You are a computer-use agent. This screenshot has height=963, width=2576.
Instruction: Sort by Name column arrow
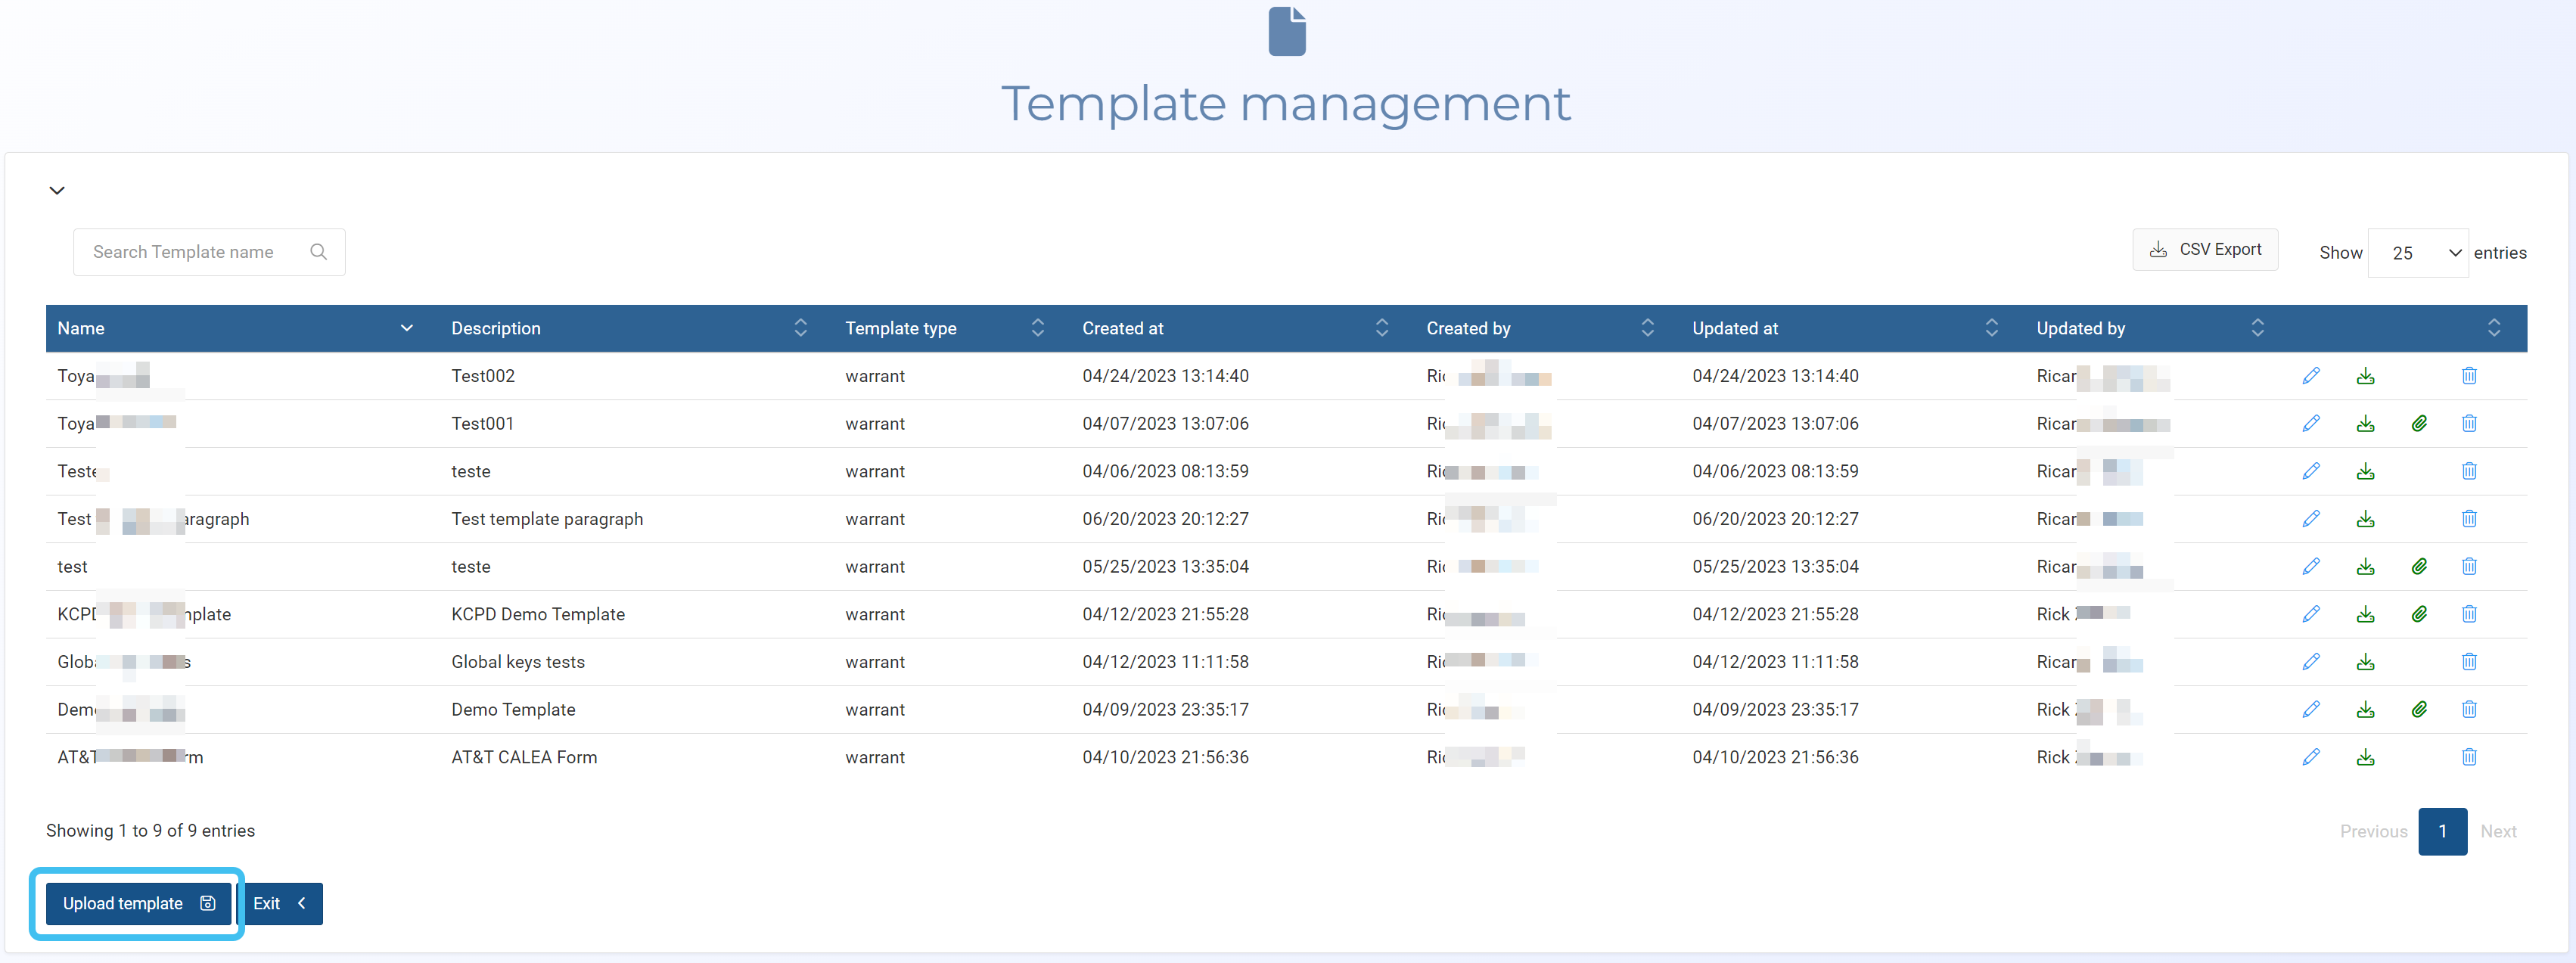[406, 328]
